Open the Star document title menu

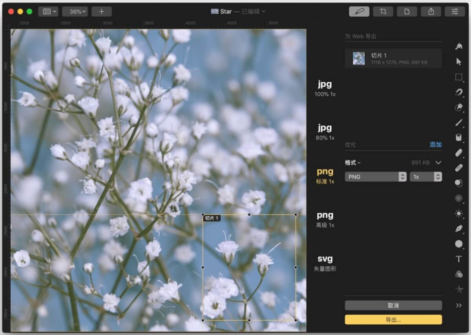point(238,11)
